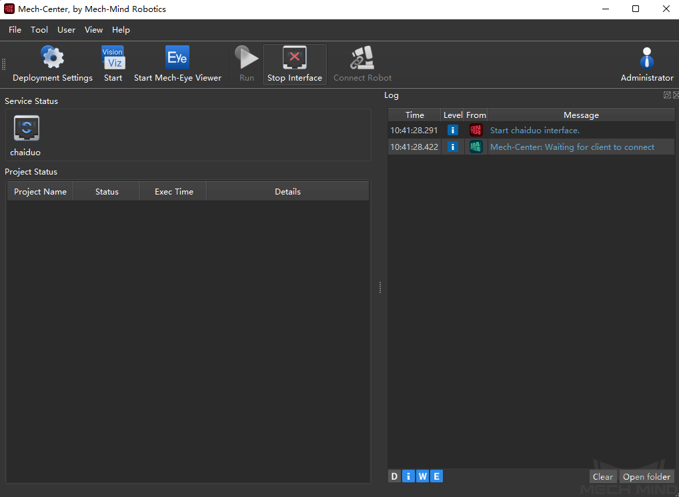Open the Help menu
The height and width of the screenshot is (497, 679).
[121, 30]
